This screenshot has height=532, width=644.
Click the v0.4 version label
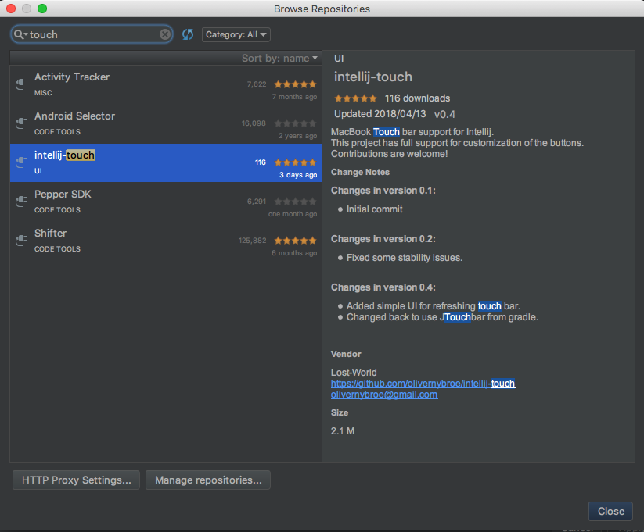[x=444, y=114]
